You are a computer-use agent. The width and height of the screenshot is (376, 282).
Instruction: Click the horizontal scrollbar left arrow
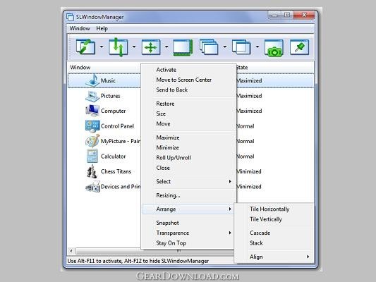coord(71,251)
